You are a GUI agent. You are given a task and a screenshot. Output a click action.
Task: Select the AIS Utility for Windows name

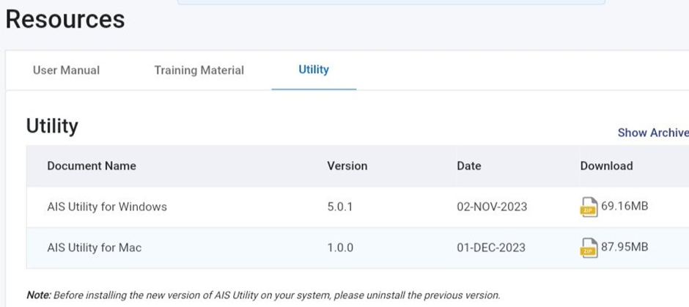(x=107, y=207)
